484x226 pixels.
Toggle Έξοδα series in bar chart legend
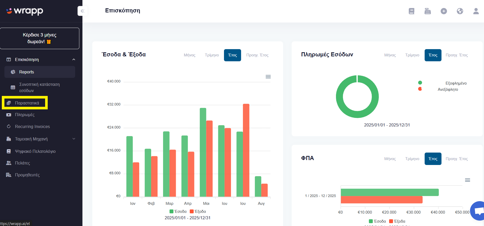pos(198,212)
